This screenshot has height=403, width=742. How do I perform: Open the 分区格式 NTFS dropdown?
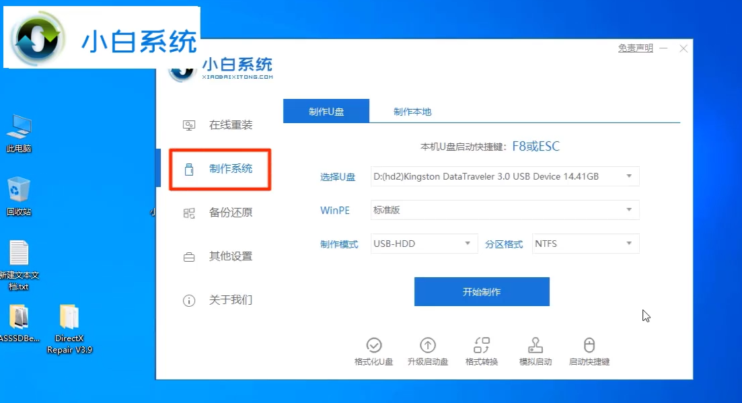[586, 244]
